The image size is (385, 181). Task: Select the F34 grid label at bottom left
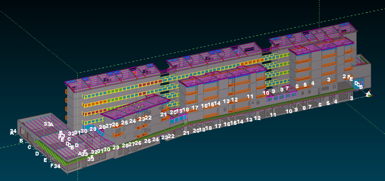(x=55, y=166)
